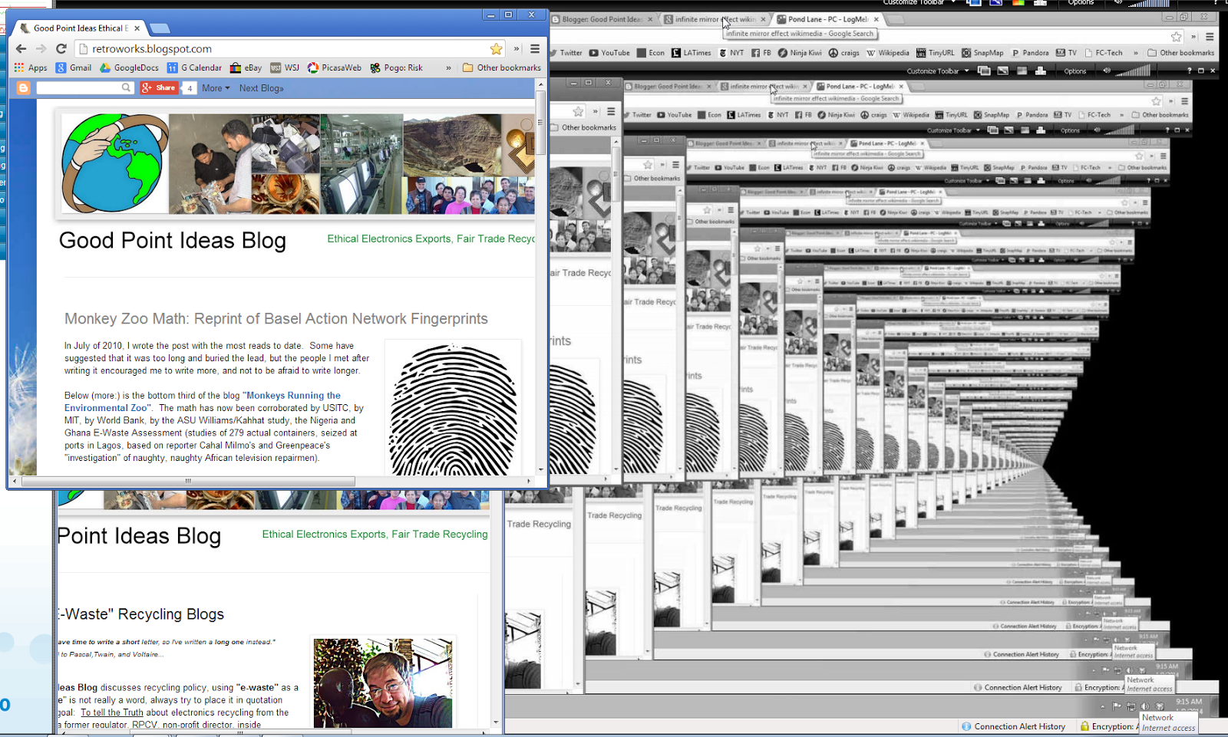The height and width of the screenshot is (737, 1228).
Task: Click the Blogger logo icon
Action: pyautogui.click(x=23, y=88)
